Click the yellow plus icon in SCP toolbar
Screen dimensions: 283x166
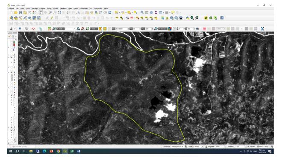pyautogui.click(x=105, y=29)
